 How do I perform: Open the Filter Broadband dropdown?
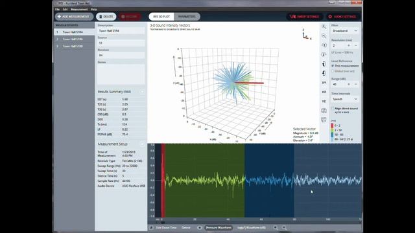coord(345,30)
